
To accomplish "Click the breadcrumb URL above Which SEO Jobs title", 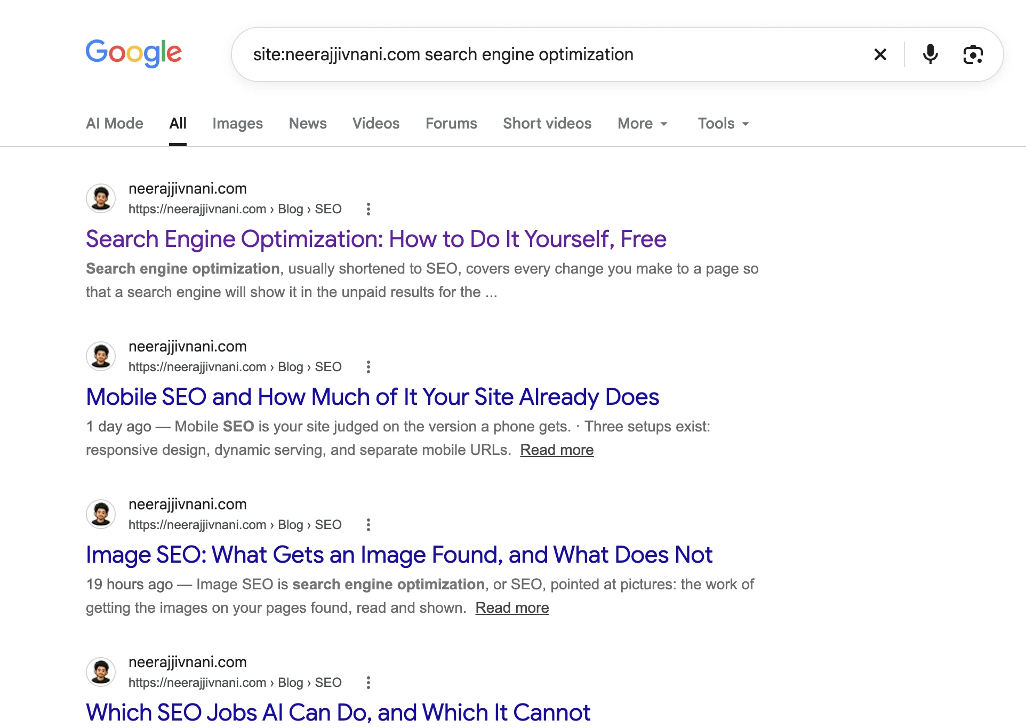I will tap(235, 683).
